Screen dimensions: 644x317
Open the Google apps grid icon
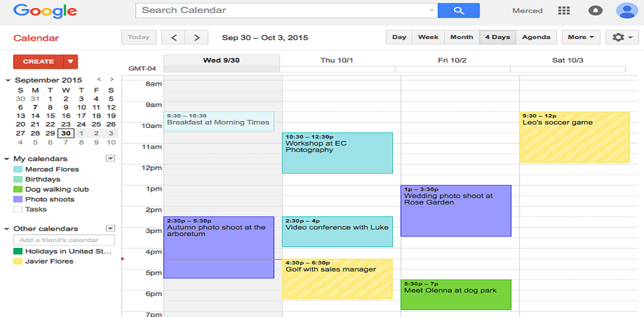[564, 10]
